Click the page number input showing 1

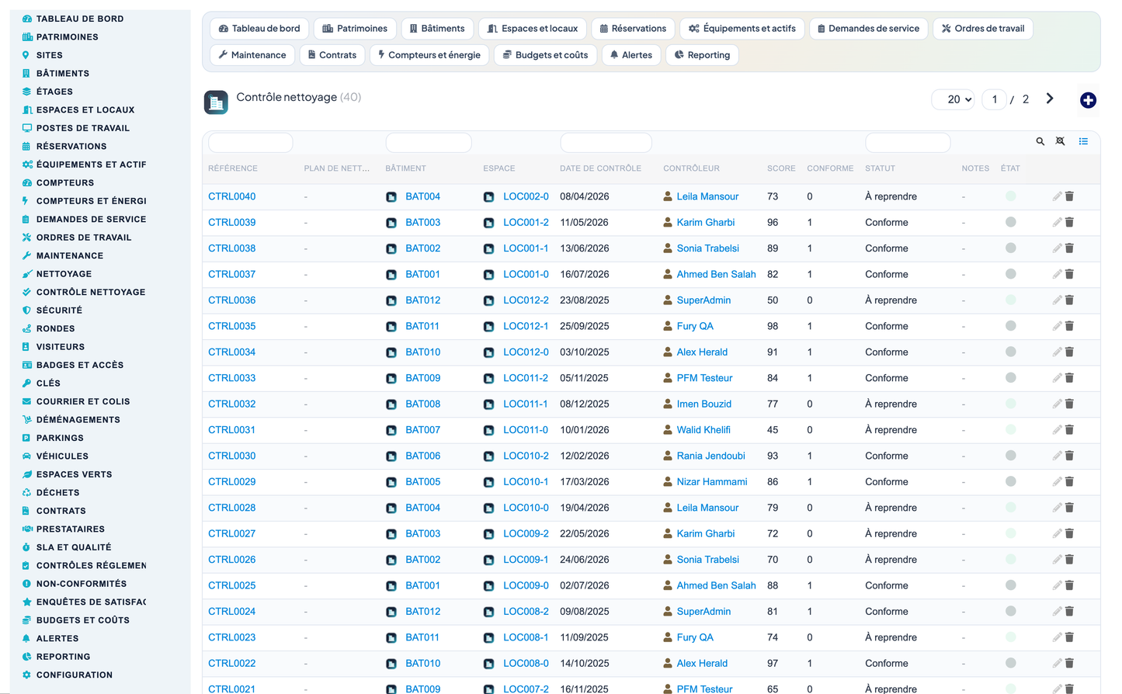[x=994, y=99]
